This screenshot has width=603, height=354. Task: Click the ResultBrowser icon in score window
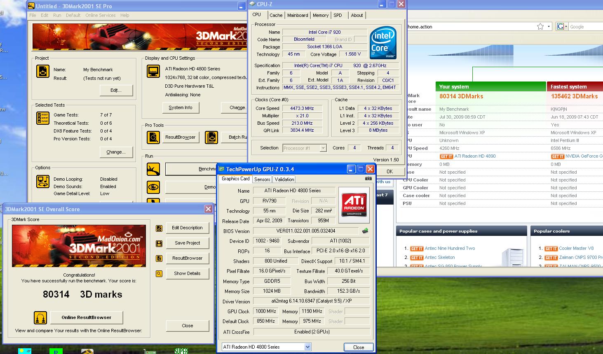point(159,259)
